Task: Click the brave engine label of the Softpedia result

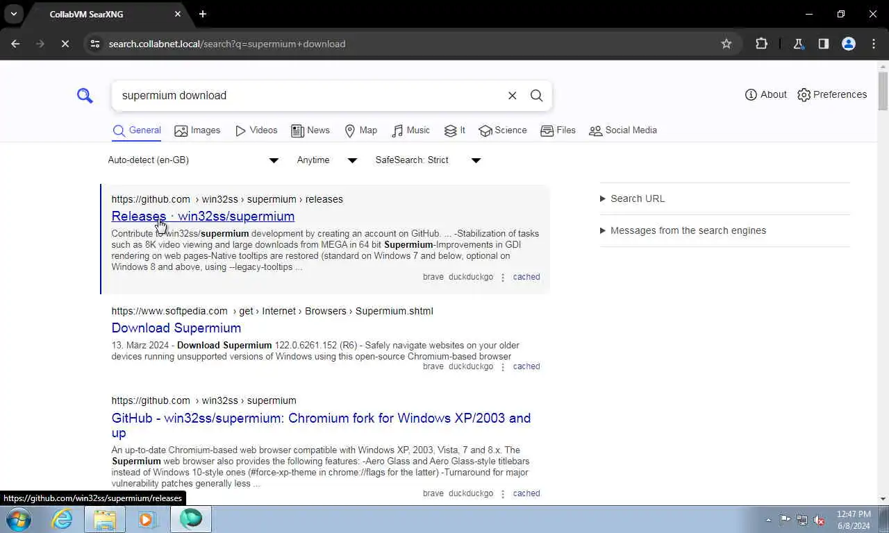Action: click(433, 366)
